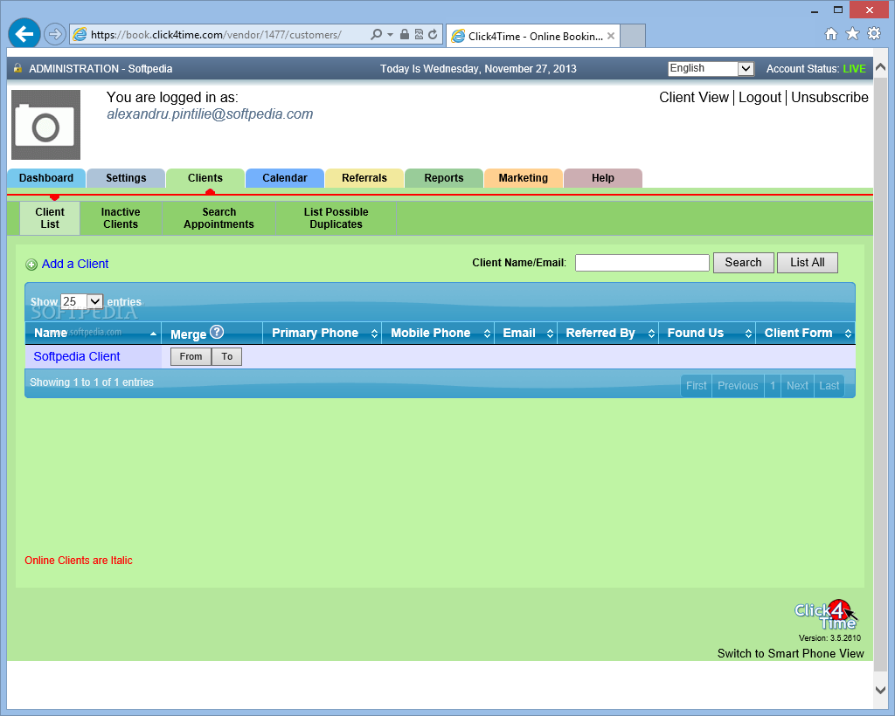This screenshot has width=895, height=716.
Task: Open the Help tab
Action: coord(603,178)
